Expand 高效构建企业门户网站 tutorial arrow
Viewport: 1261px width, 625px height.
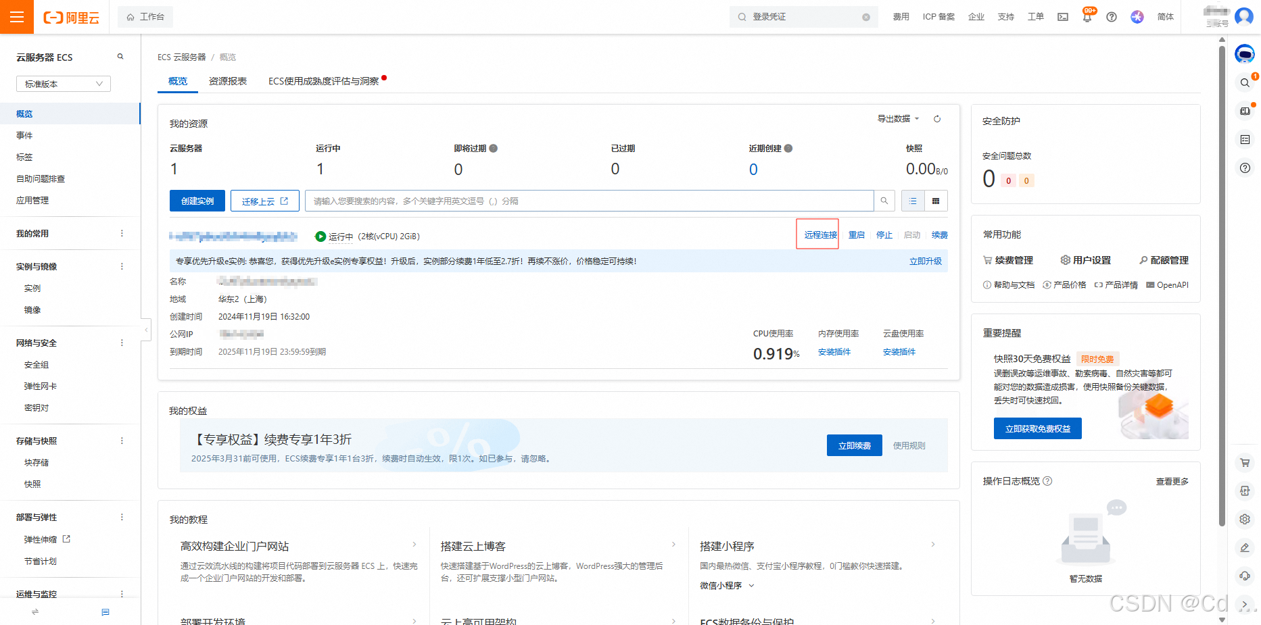pos(414,545)
